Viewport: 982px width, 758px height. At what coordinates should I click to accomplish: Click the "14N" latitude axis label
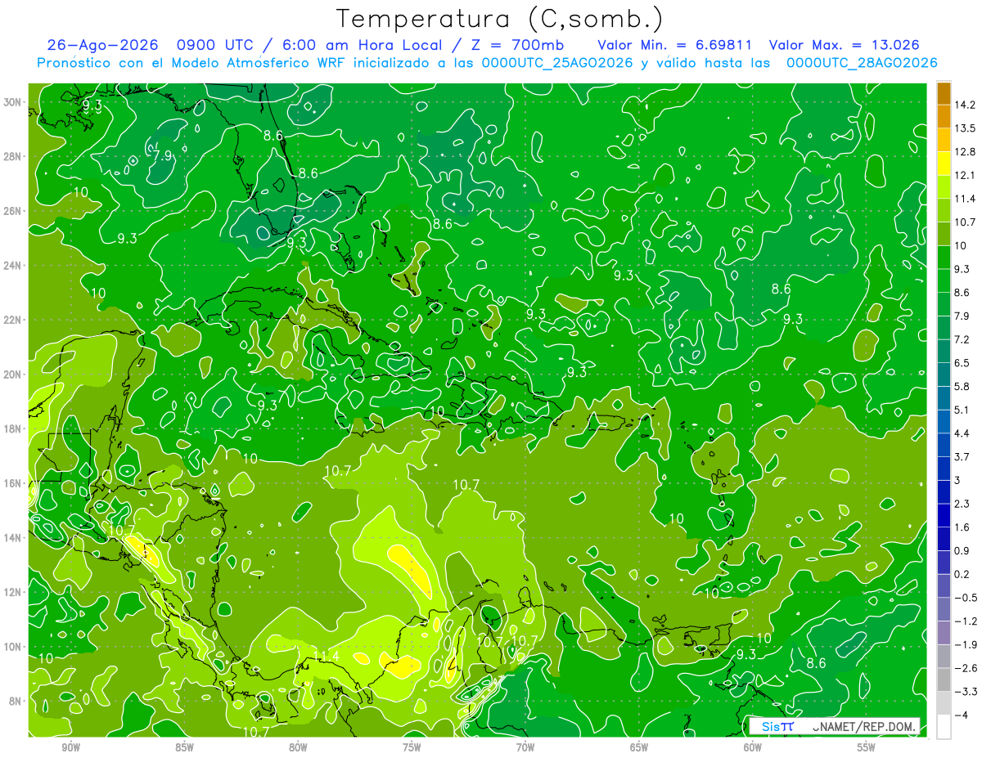pos(13,537)
